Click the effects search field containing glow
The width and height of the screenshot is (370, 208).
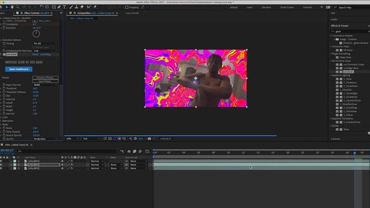(350, 31)
